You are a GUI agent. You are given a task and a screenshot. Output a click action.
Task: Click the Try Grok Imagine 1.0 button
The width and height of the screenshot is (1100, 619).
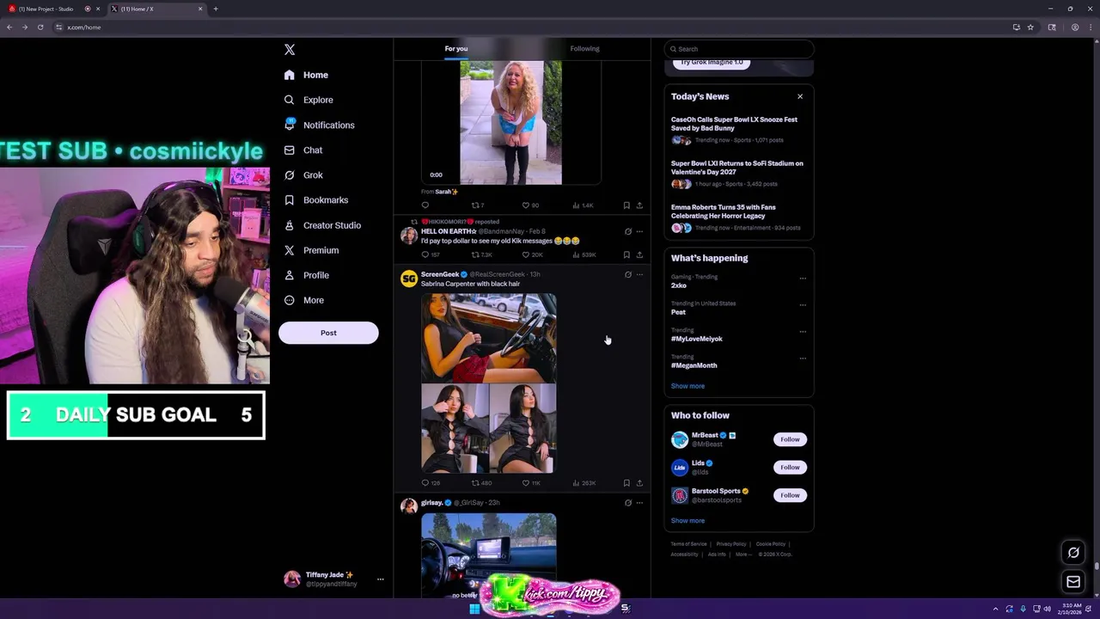point(712,63)
